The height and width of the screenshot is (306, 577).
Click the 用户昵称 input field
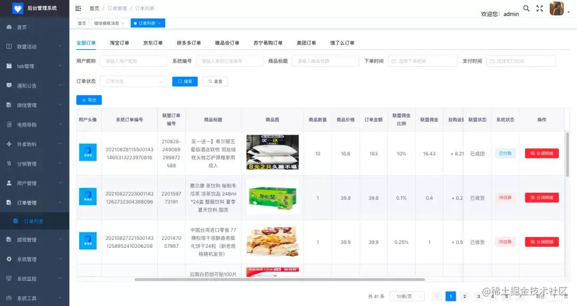133,61
